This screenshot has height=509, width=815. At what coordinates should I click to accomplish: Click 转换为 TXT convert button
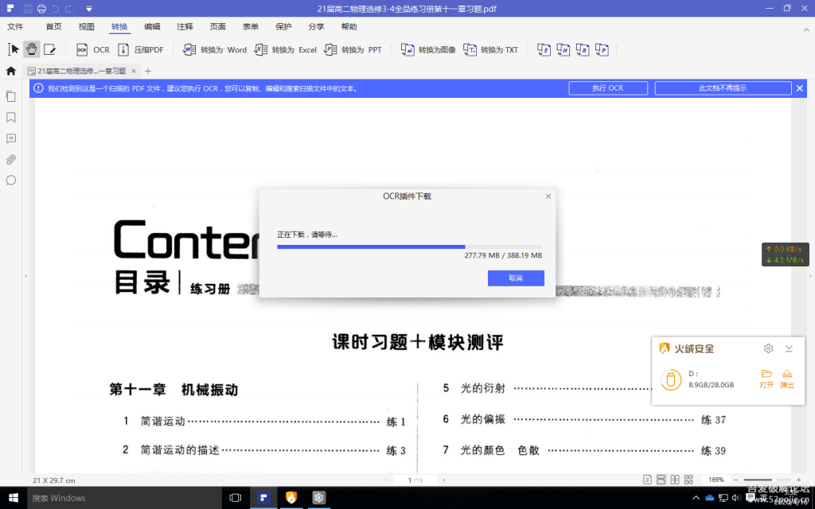tap(490, 50)
